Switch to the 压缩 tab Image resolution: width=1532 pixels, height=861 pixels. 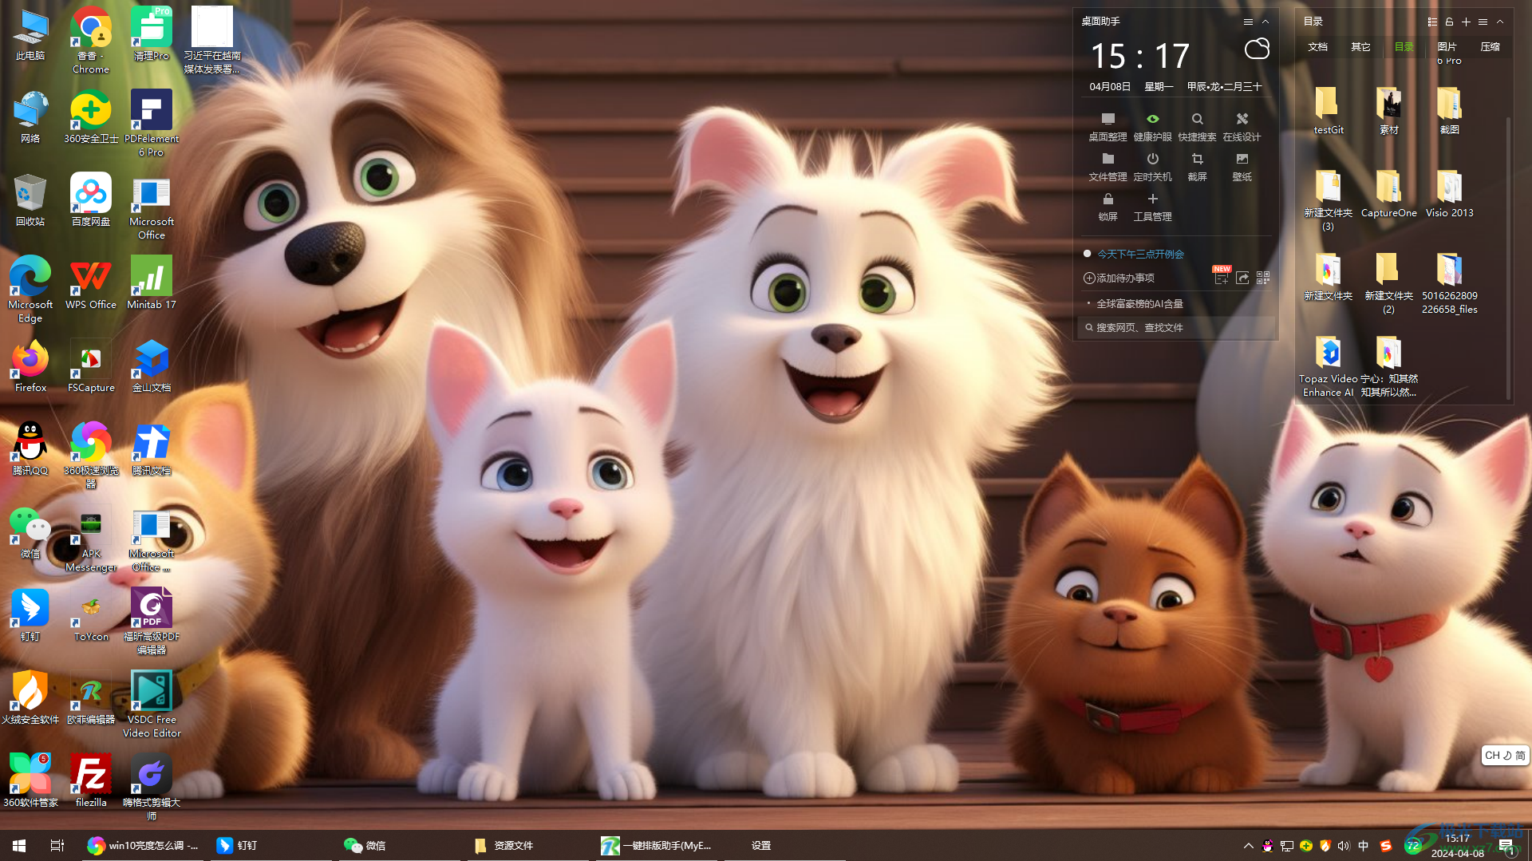coord(1490,47)
